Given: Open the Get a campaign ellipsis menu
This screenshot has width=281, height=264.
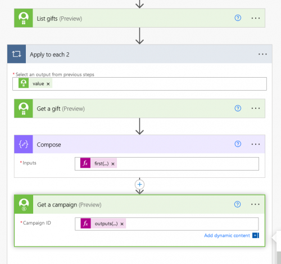Looking at the screenshot, I should click(x=255, y=204).
